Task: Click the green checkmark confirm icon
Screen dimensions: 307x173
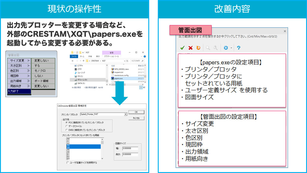Action: click(182, 47)
